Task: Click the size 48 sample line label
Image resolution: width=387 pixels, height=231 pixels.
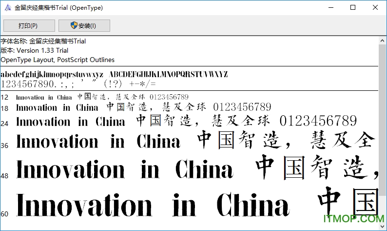Action: [x=4, y=176]
